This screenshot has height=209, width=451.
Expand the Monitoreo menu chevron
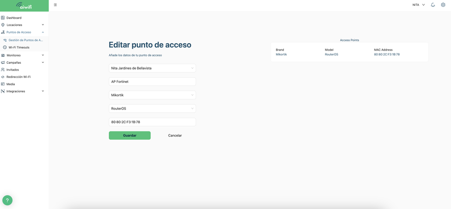click(43, 55)
